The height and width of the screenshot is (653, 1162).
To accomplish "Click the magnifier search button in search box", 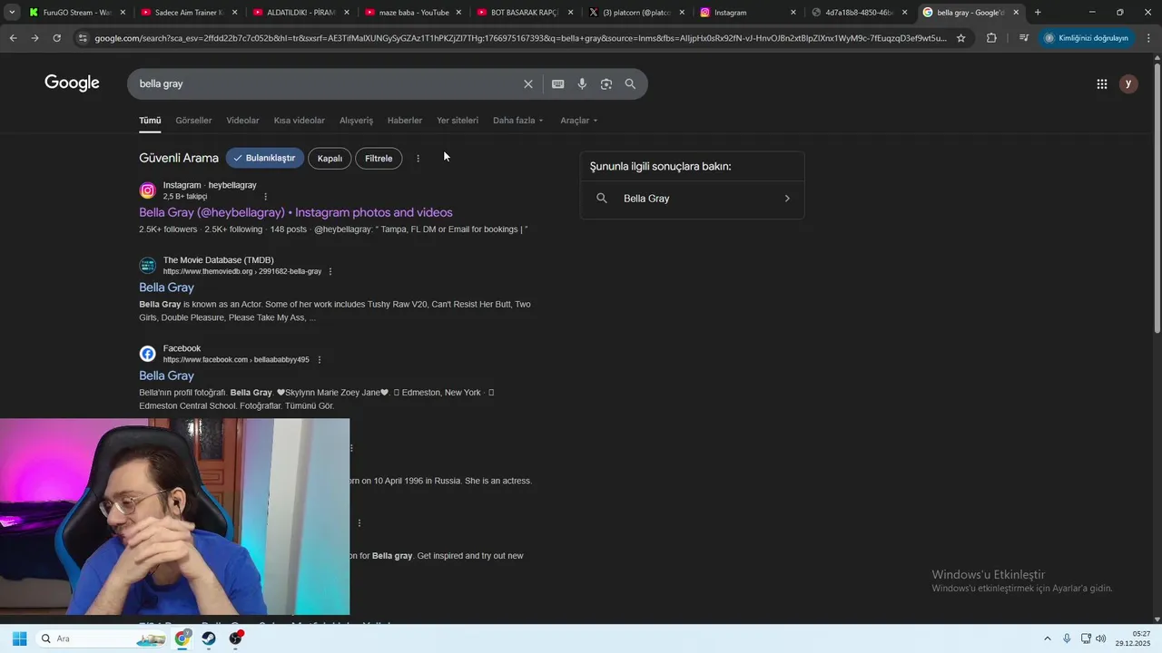I will pos(630,83).
